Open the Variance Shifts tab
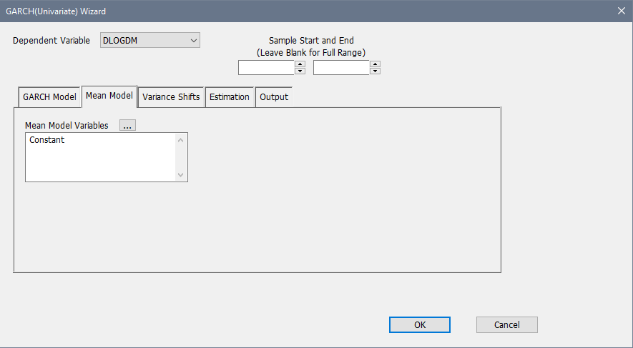Viewport: 633px width, 348px height. 171,97
